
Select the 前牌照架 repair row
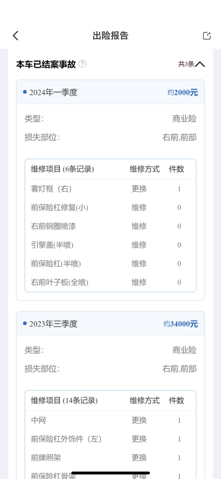[x=110, y=458]
